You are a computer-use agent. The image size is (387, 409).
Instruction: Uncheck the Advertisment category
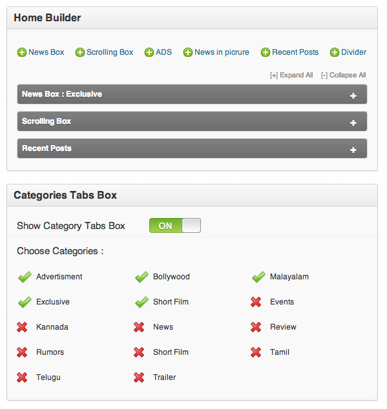tap(25, 277)
